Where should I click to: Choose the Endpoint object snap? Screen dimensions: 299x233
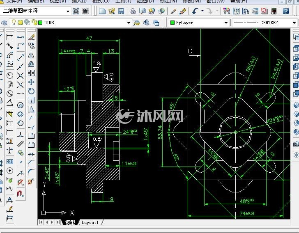21,57
